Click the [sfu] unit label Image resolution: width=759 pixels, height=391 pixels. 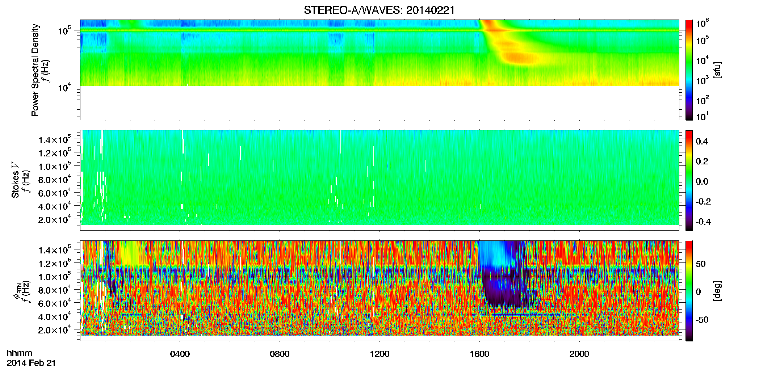click(717, 70)
